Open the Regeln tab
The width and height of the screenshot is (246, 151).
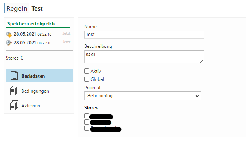[x=17, y=8]
